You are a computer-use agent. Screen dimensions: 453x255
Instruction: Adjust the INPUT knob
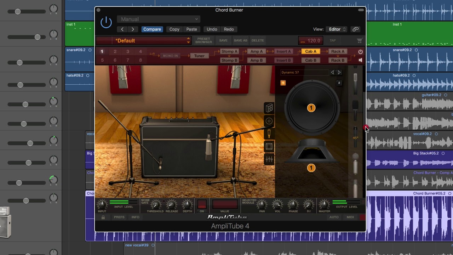tap(102, 204)
